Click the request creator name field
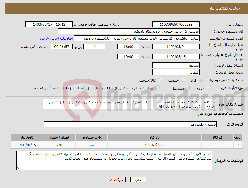This screenshot has width=248, height=188. pyautogui.click(x=137, y=38)
